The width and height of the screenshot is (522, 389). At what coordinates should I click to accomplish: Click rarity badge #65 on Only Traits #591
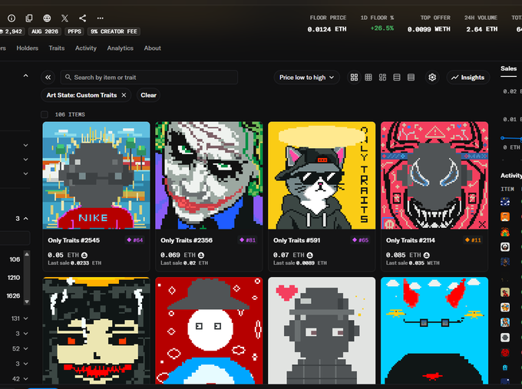point(361,240)
